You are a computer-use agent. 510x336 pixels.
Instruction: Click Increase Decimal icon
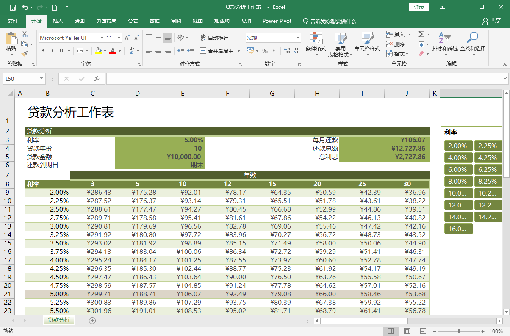[x=287, y=51]
